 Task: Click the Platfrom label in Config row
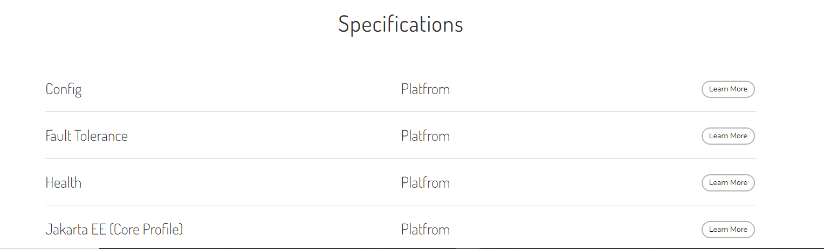click(425, 89)
